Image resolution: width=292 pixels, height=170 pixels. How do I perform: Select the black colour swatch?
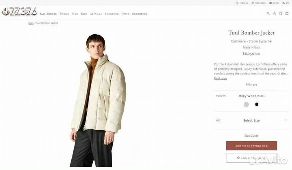coord(257,104)
